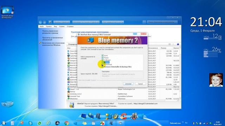Open the Сервис menu
This screenshot has height=126, width=225.
click(62, 27)
